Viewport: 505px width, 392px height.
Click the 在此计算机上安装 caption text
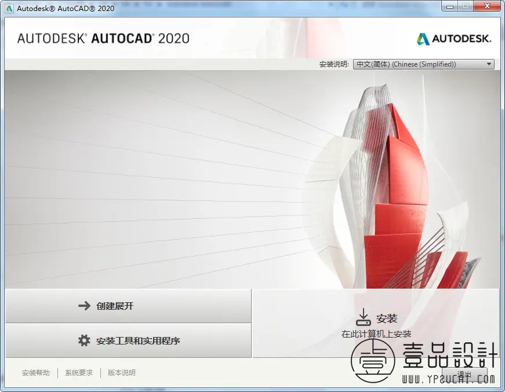pos(376,334)
